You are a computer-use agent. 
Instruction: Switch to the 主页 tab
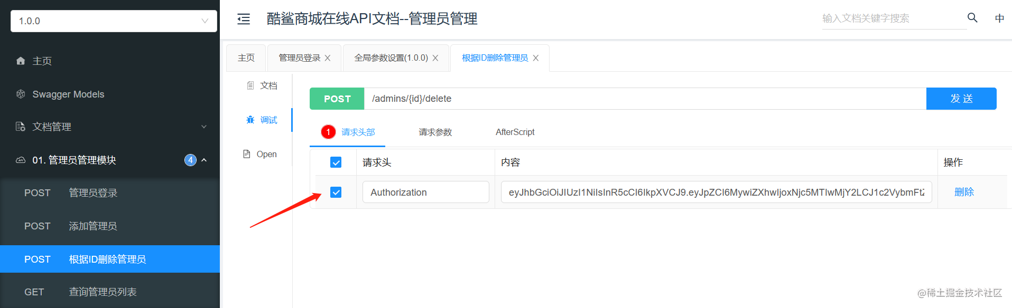tap(246, 57)
